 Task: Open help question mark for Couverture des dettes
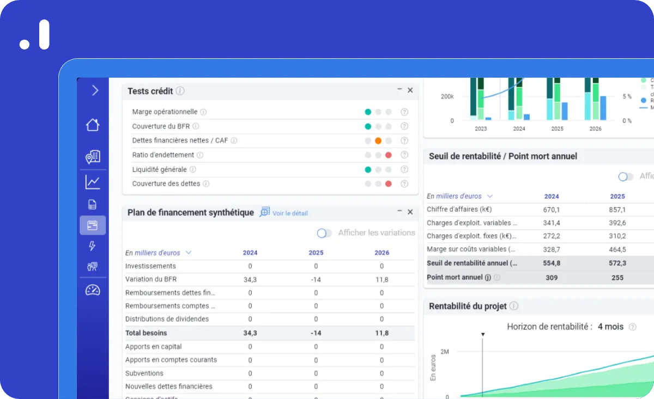click(x=404, y=184)
